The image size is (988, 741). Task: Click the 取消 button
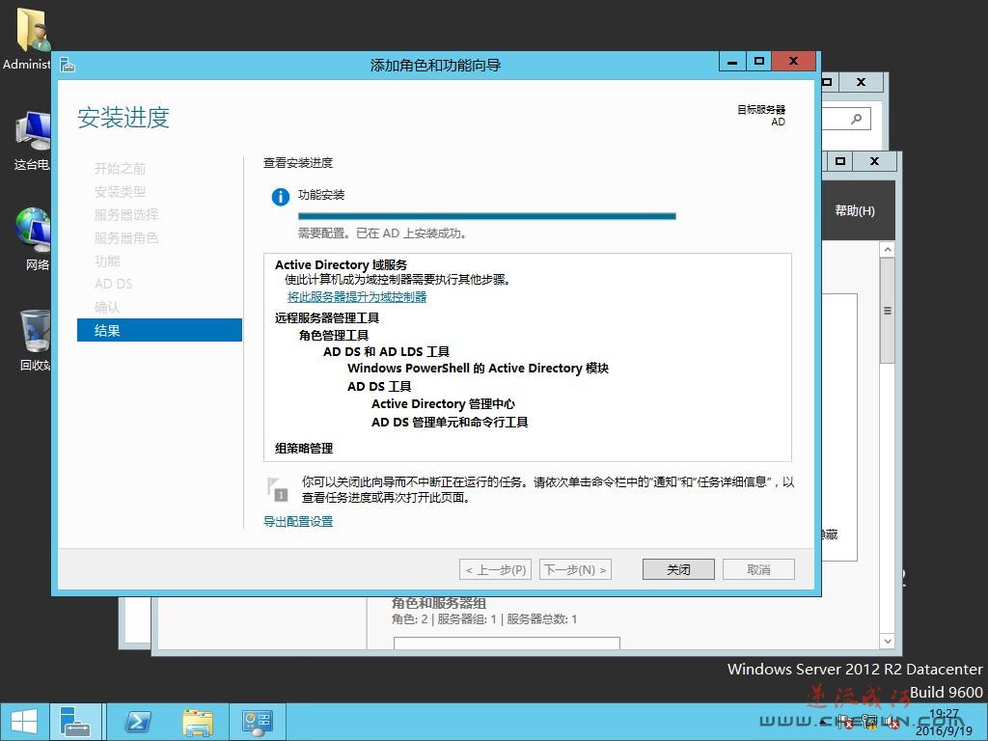pyautogui.click(x=758, y=569)
